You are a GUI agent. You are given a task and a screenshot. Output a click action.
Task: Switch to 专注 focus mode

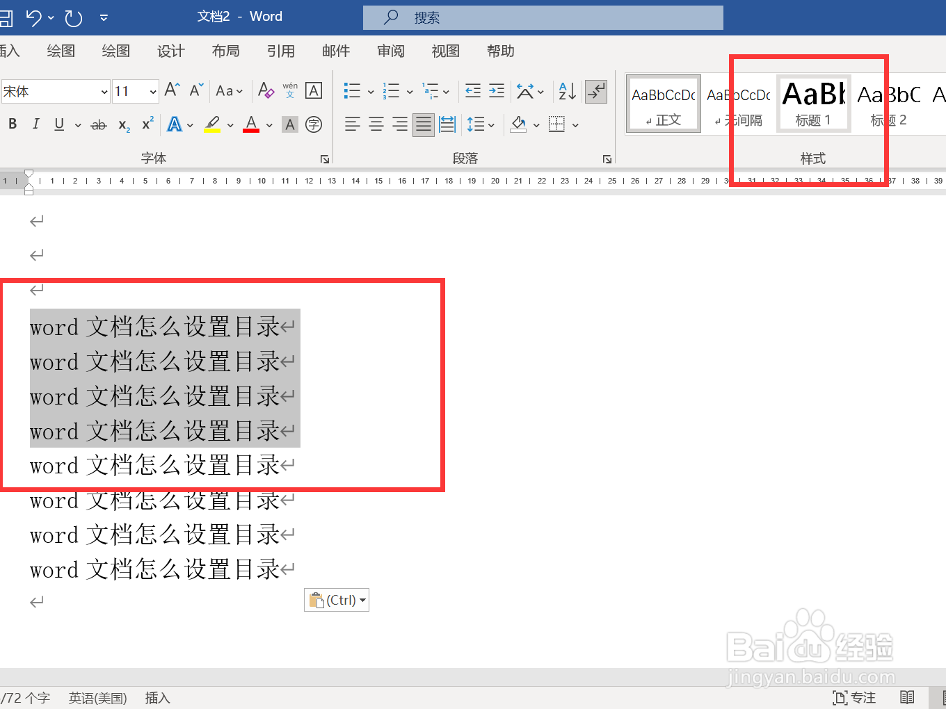[854, 698]
